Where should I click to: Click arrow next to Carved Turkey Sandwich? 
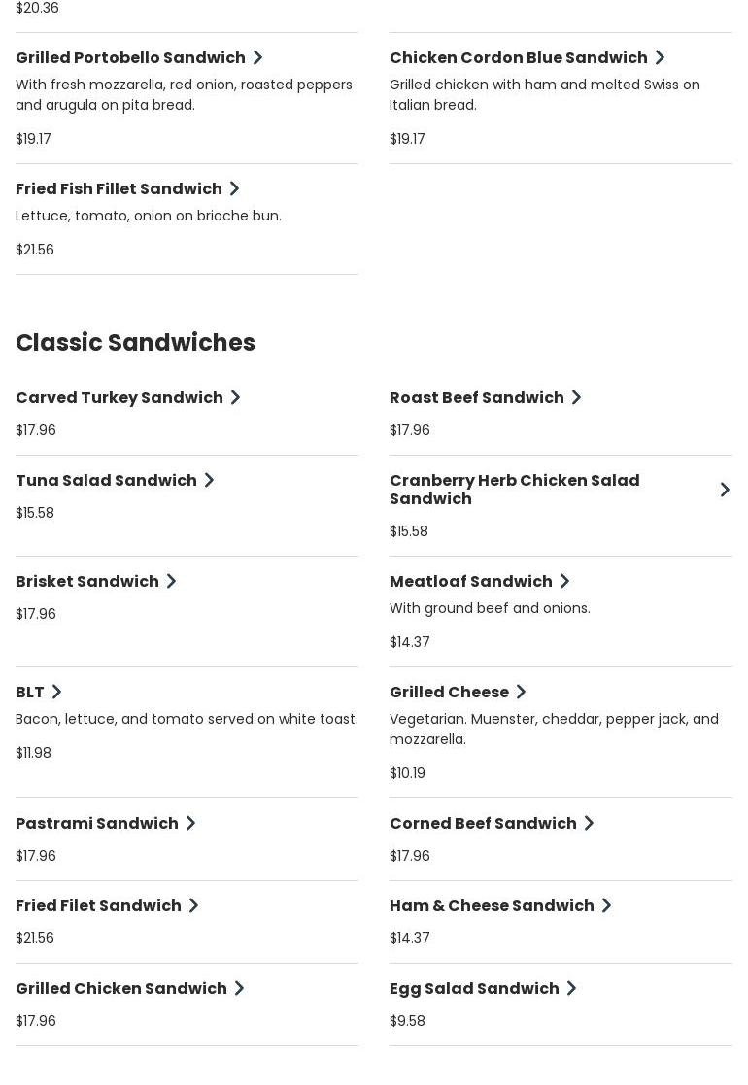click(235, 398)
